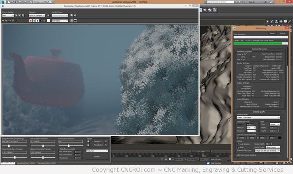This screenshot has height=174, width=293.
Task: Adjust the Glossy Refractions Precision slider
Action: tap(43, 158)
